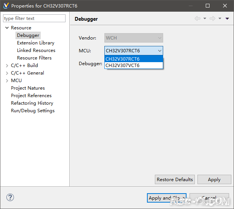This screenshot has width=234, height=209.
Task: Click the Restore Defaults button
Action: [x=175, y=180]
